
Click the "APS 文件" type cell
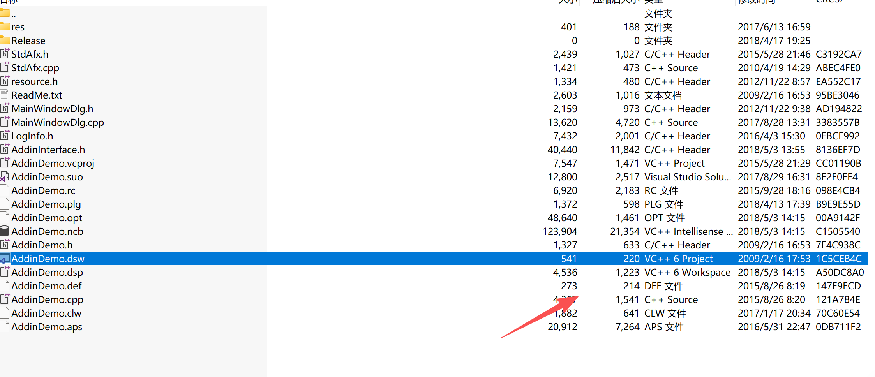[664, 327]
